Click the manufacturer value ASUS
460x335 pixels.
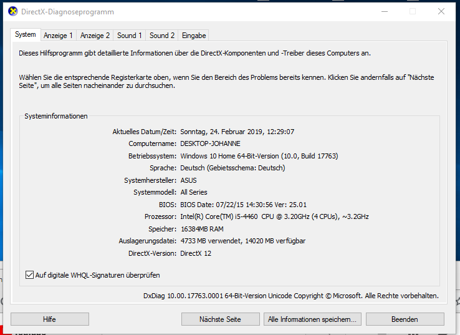click(188, 180)
